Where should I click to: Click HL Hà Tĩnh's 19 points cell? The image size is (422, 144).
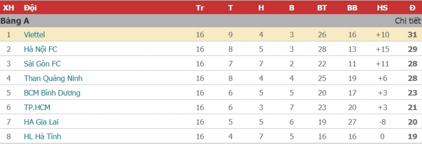click(x=413, y=136)
